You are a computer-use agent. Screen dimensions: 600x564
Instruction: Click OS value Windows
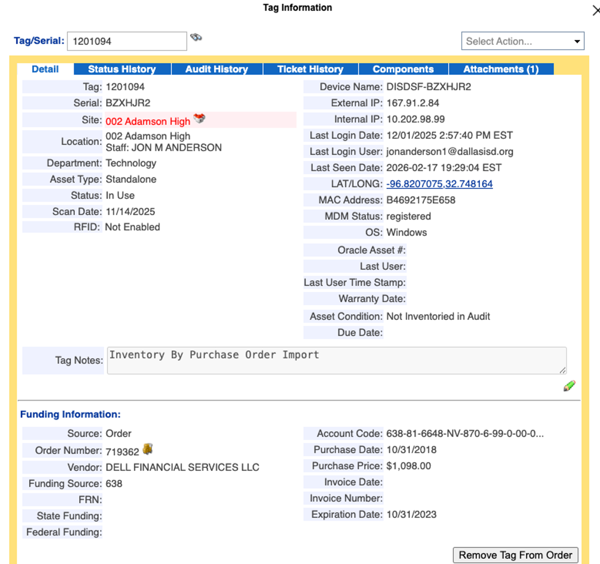[406, 232]
